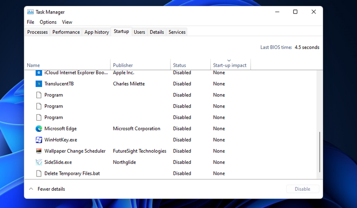This screenshot has height=208, width=357.
Task: Sort list by Publisher column header
Action: point(123,65)
